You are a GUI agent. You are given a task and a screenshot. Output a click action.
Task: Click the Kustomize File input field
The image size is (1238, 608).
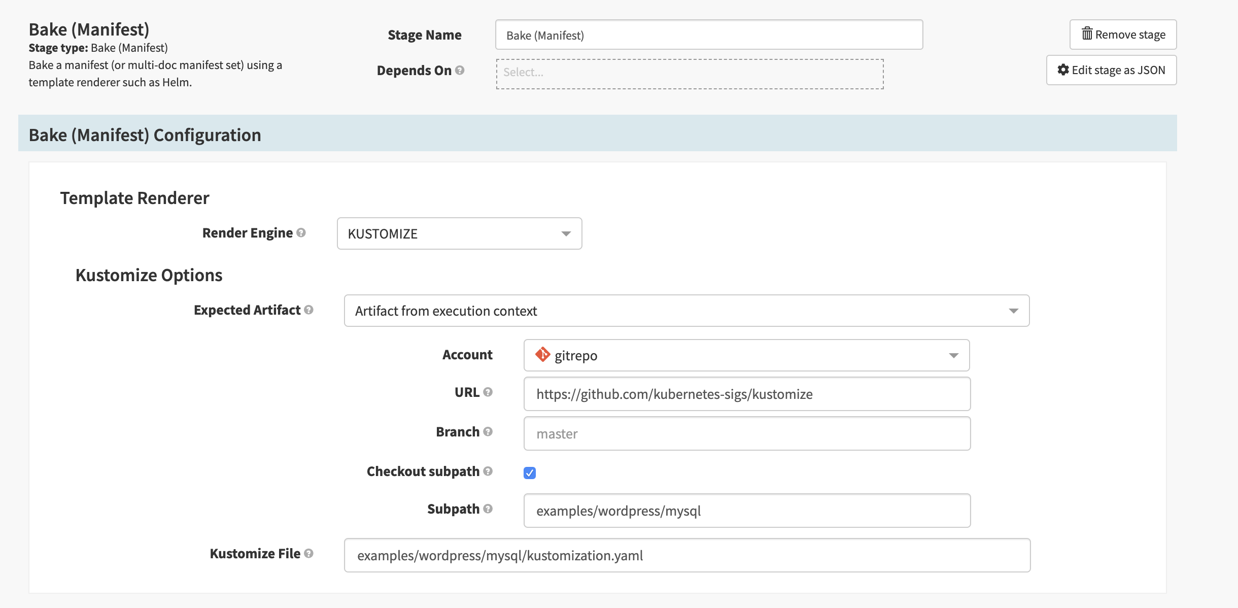point(687,556)
